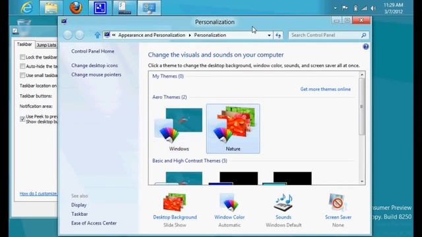
Task: Select the Nature Aero theme
Action: [233, 129]
